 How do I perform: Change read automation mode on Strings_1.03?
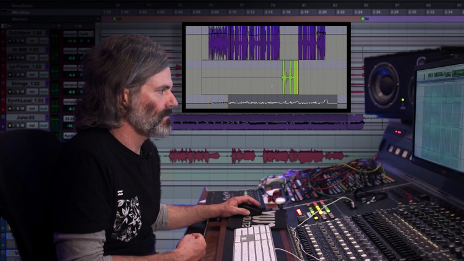pyautogui.click(x=44, y=92)
